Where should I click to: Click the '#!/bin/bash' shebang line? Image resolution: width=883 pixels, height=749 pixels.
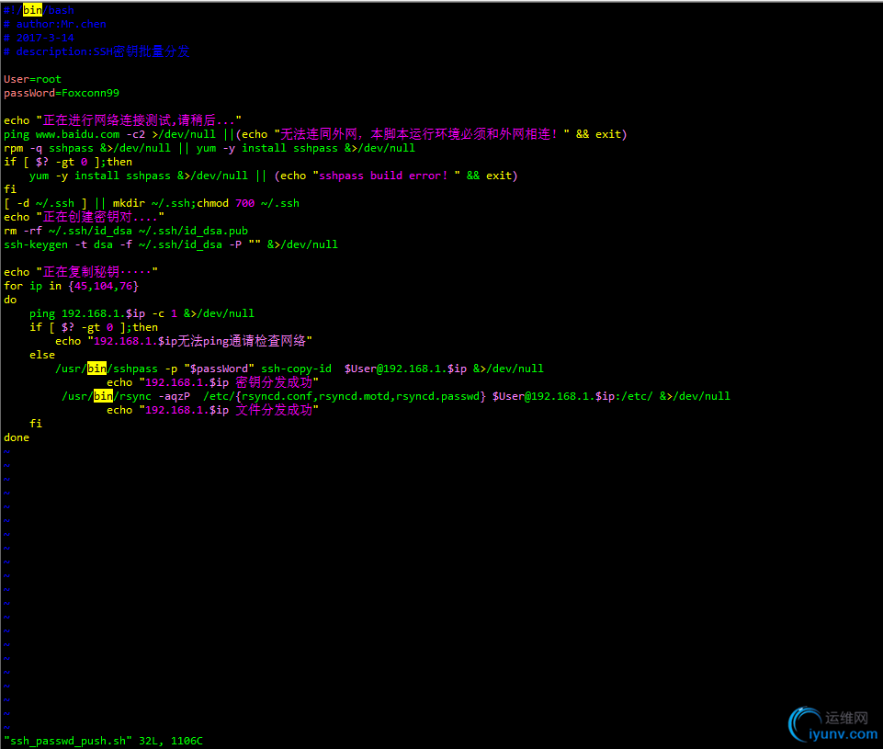tap(39, 10)
